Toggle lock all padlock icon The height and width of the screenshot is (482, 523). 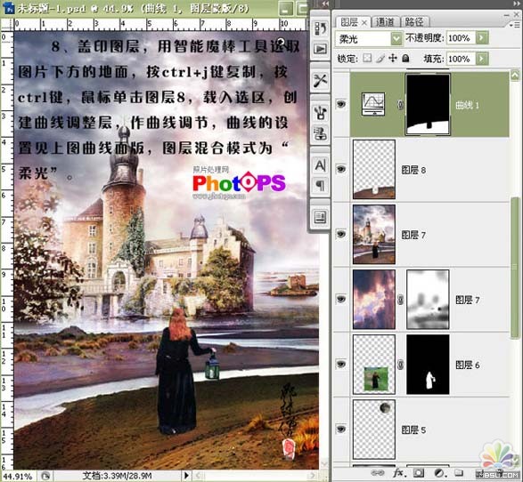405,59
